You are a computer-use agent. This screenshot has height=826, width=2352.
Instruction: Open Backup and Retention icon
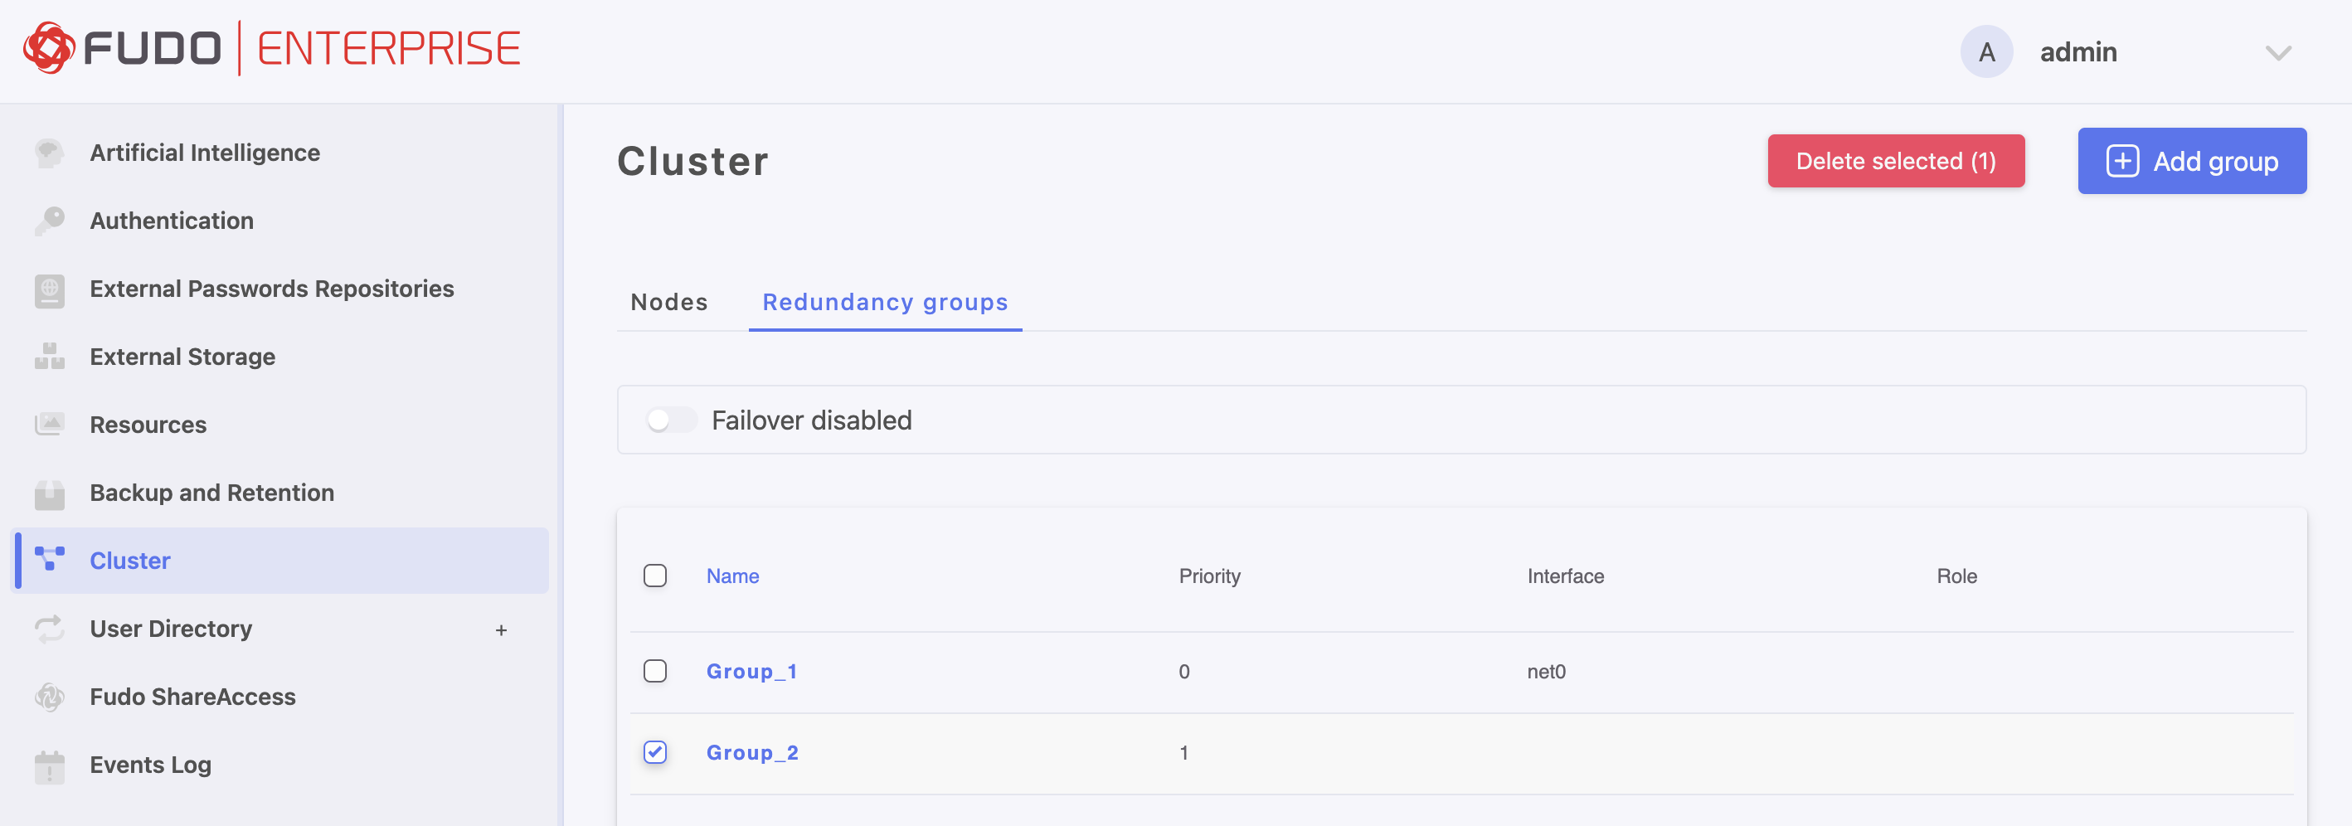[x=49, y=493]
